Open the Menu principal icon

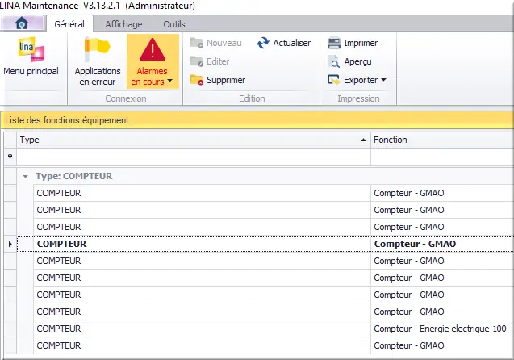(x=31, y=52)
